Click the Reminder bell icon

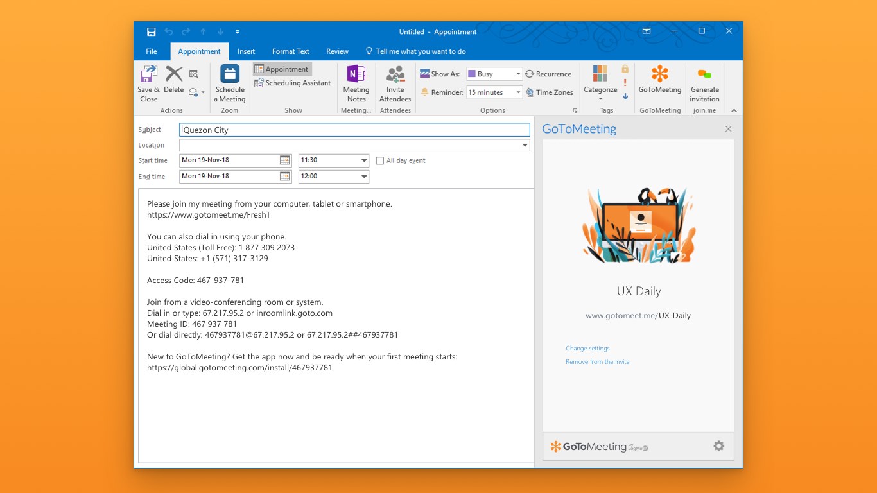tap(424, 92)
